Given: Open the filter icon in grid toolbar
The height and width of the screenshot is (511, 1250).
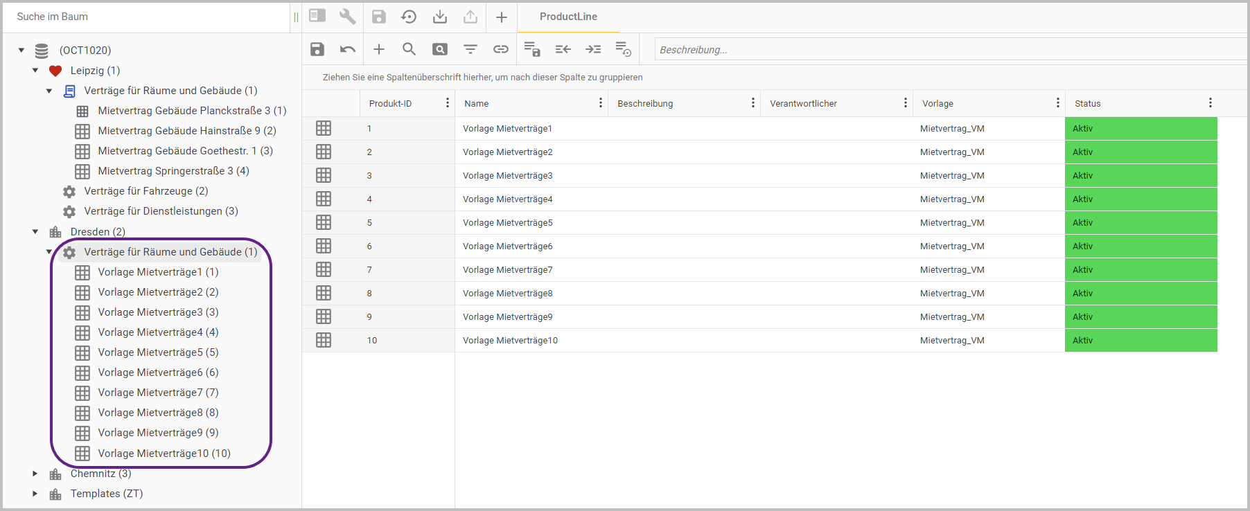Looking at the screenshot, I should point(470,49).
